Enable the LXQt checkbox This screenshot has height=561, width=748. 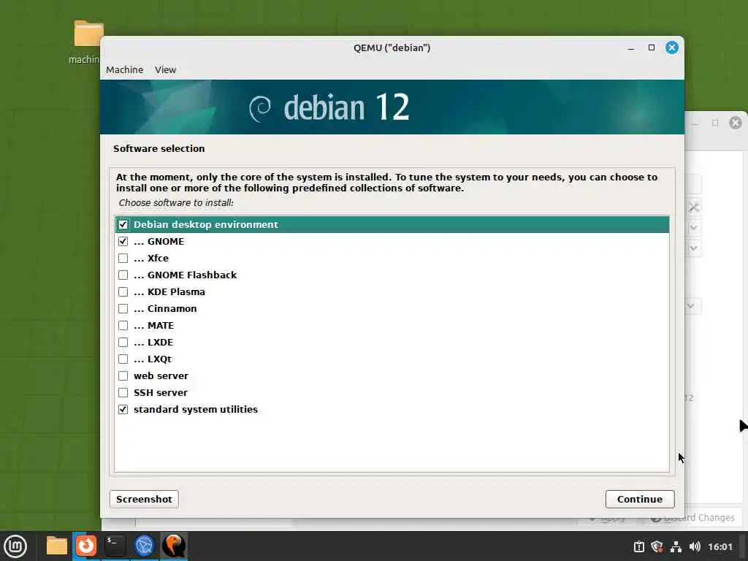(123, 359)
